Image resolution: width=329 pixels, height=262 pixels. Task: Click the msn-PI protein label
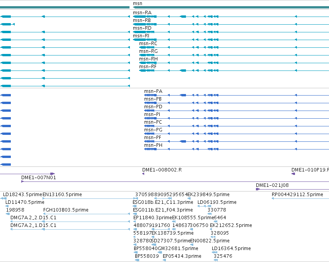click(x=152, y=114)
